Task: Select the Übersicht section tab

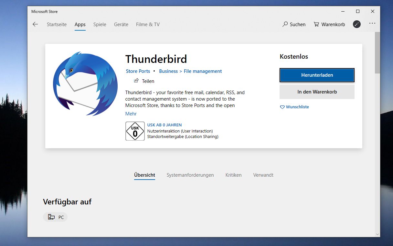Action: tap(144, 175)
